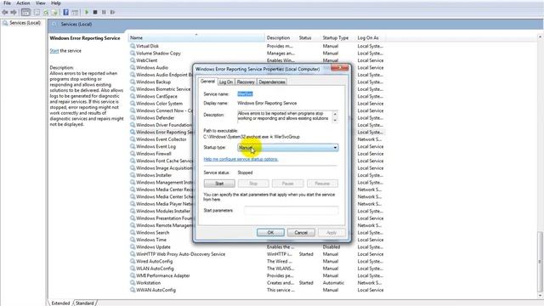Click the Windows Search service gear icon
Viewport: 544px width, 306px height.
[133, 232]
